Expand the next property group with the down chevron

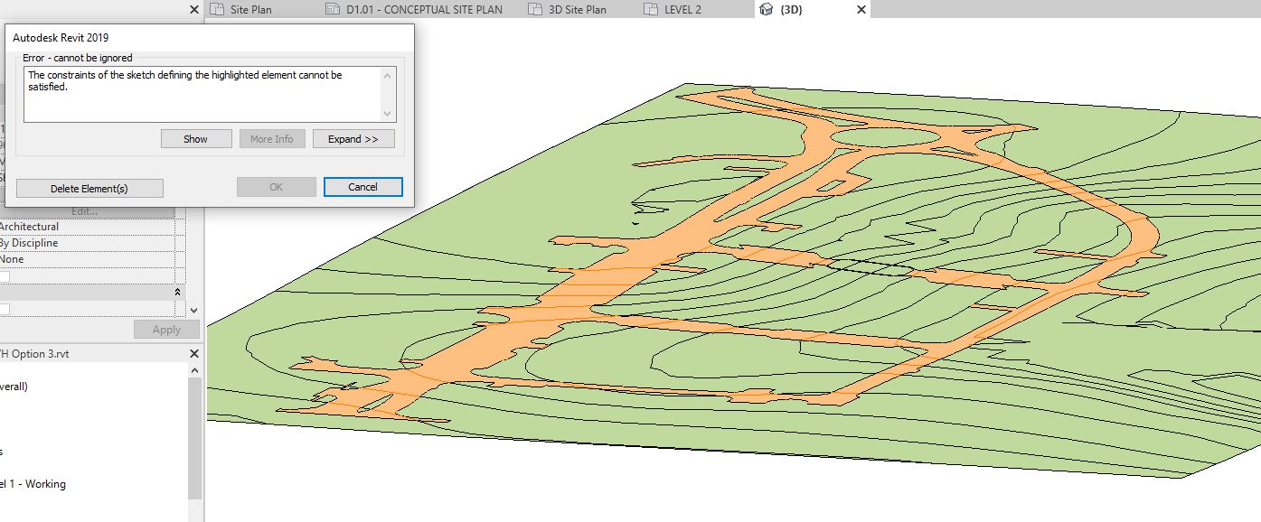(193, 310)
